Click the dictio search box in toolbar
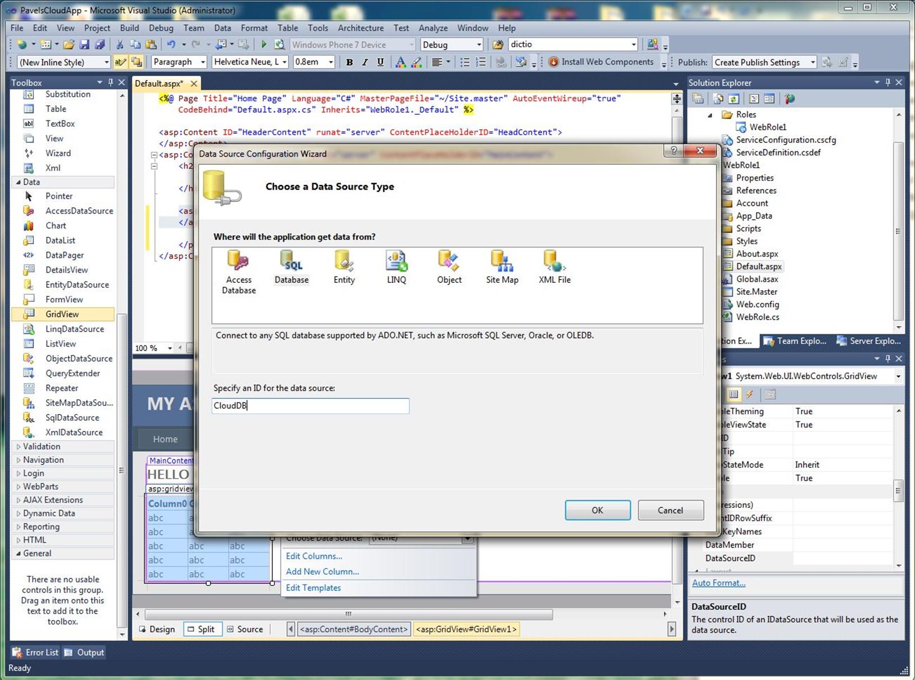The width and height of the screenshot is (915, 680). [568, 44]
